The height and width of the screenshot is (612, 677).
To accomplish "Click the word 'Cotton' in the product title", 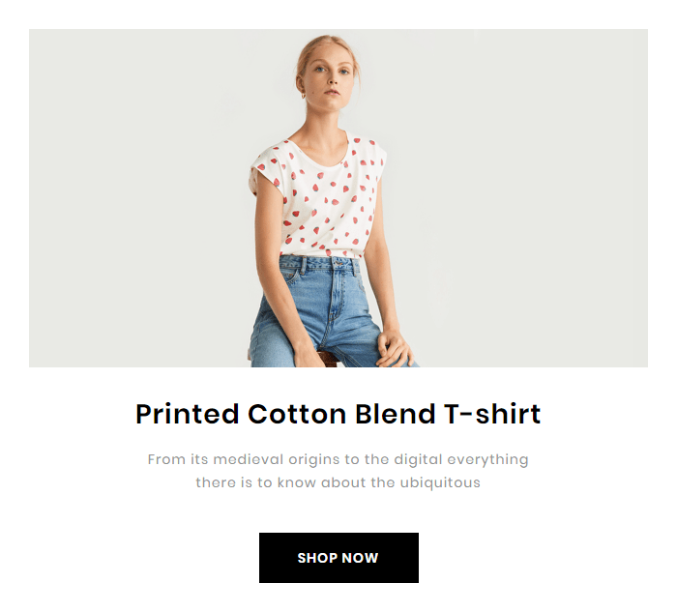I will click(x=297, y=414).
